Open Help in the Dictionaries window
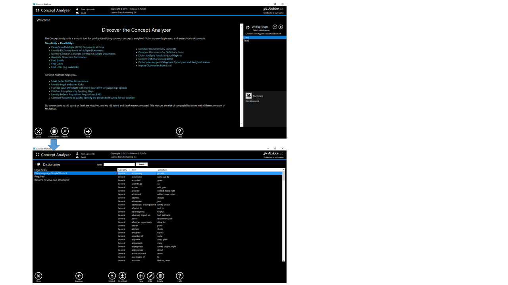 click(x=180, y=276)
